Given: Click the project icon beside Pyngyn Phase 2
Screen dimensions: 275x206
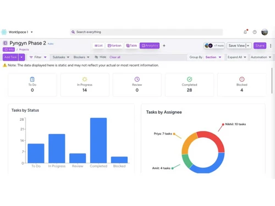Looking at the screenshot, I should point(5,43).
